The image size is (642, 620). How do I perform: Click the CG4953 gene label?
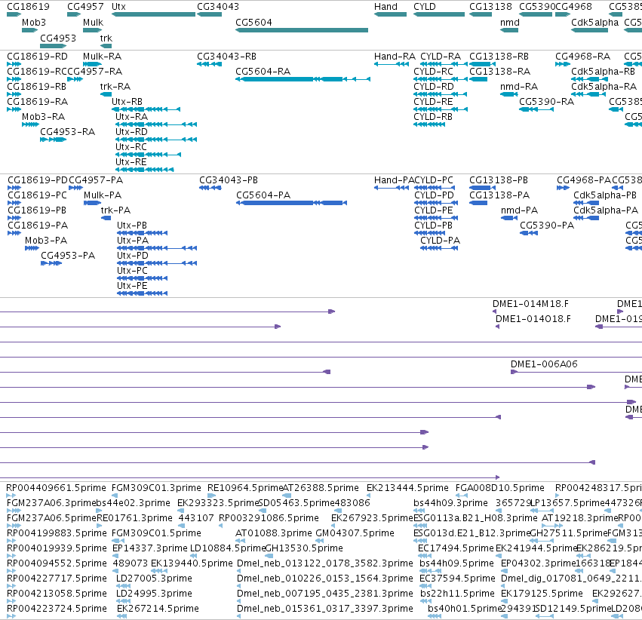58,38
